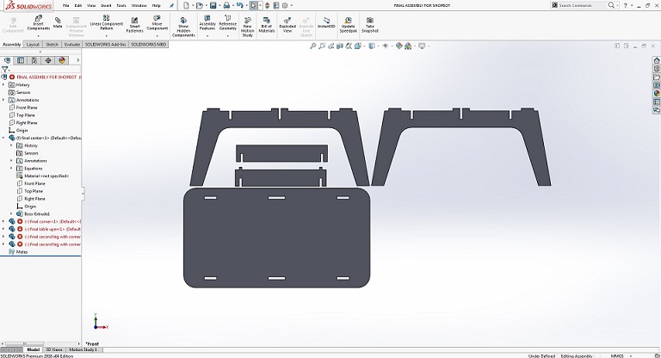Toggle the Select cursor tool
This screenshot has width=661, height=358.
253,5
